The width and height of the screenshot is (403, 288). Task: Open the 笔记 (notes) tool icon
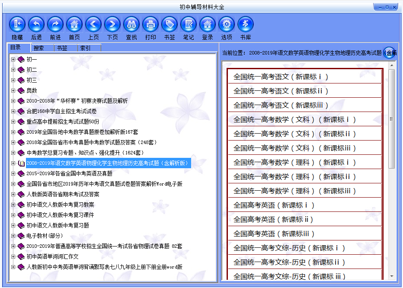pyautogui.click(x=188, y=25)
